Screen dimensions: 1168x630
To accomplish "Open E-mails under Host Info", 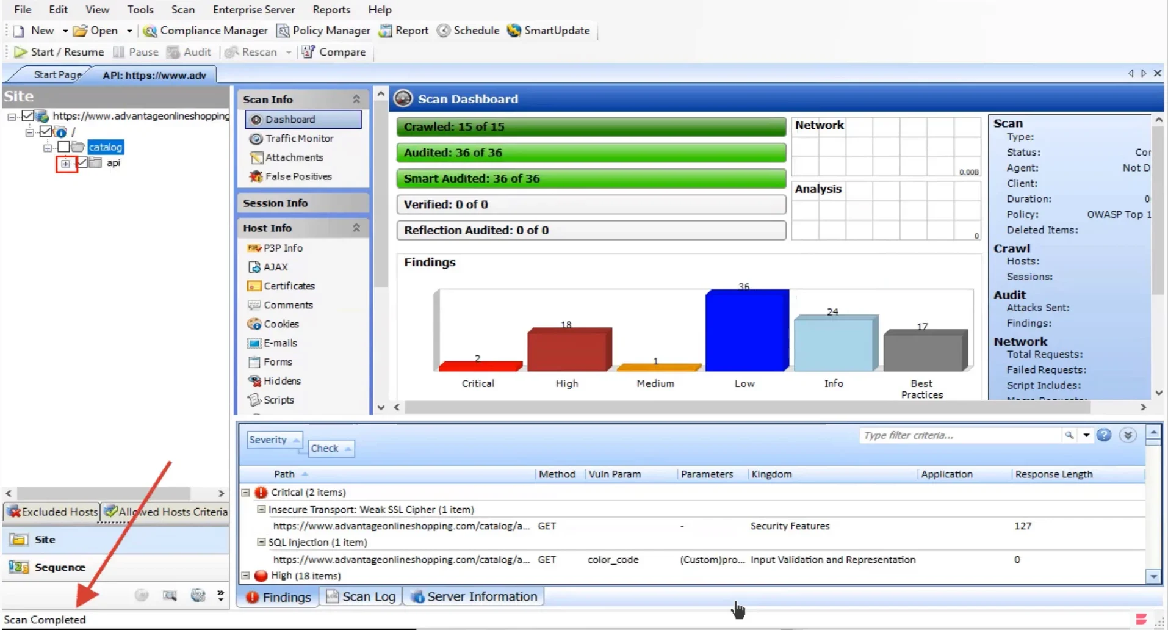I will click(x=273, y=343).
